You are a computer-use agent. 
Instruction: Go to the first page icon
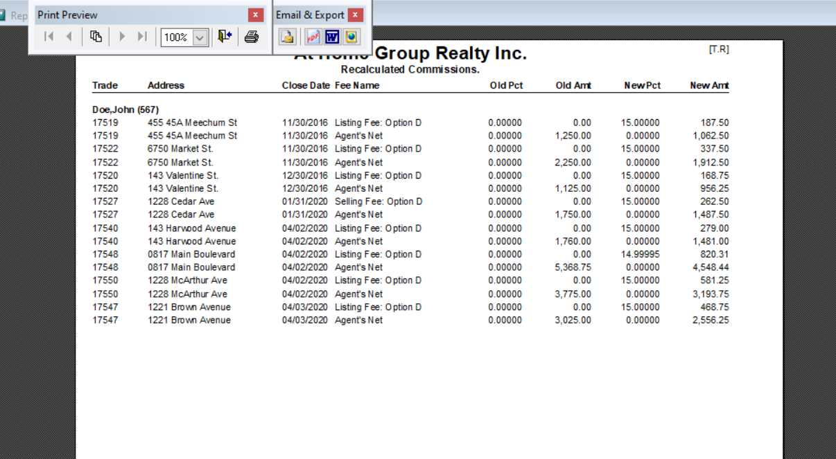49,37
